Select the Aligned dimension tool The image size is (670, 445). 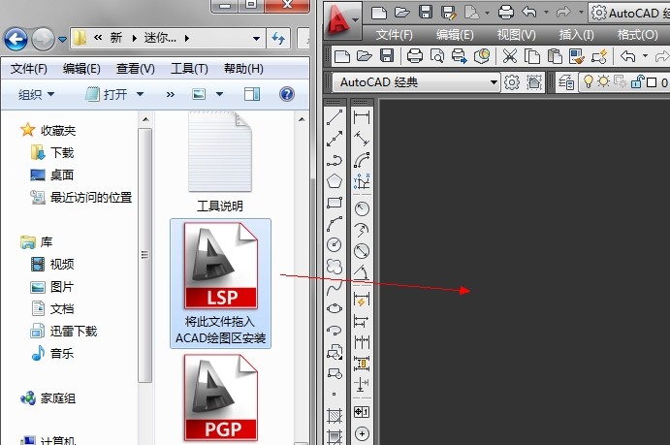(362, 139)
